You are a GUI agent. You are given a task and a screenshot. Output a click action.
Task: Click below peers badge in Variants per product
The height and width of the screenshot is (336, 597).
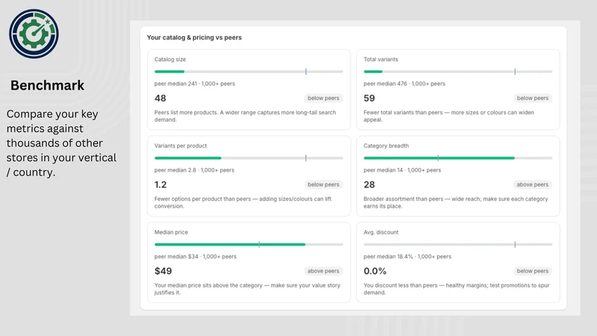(x=323, y=184)
